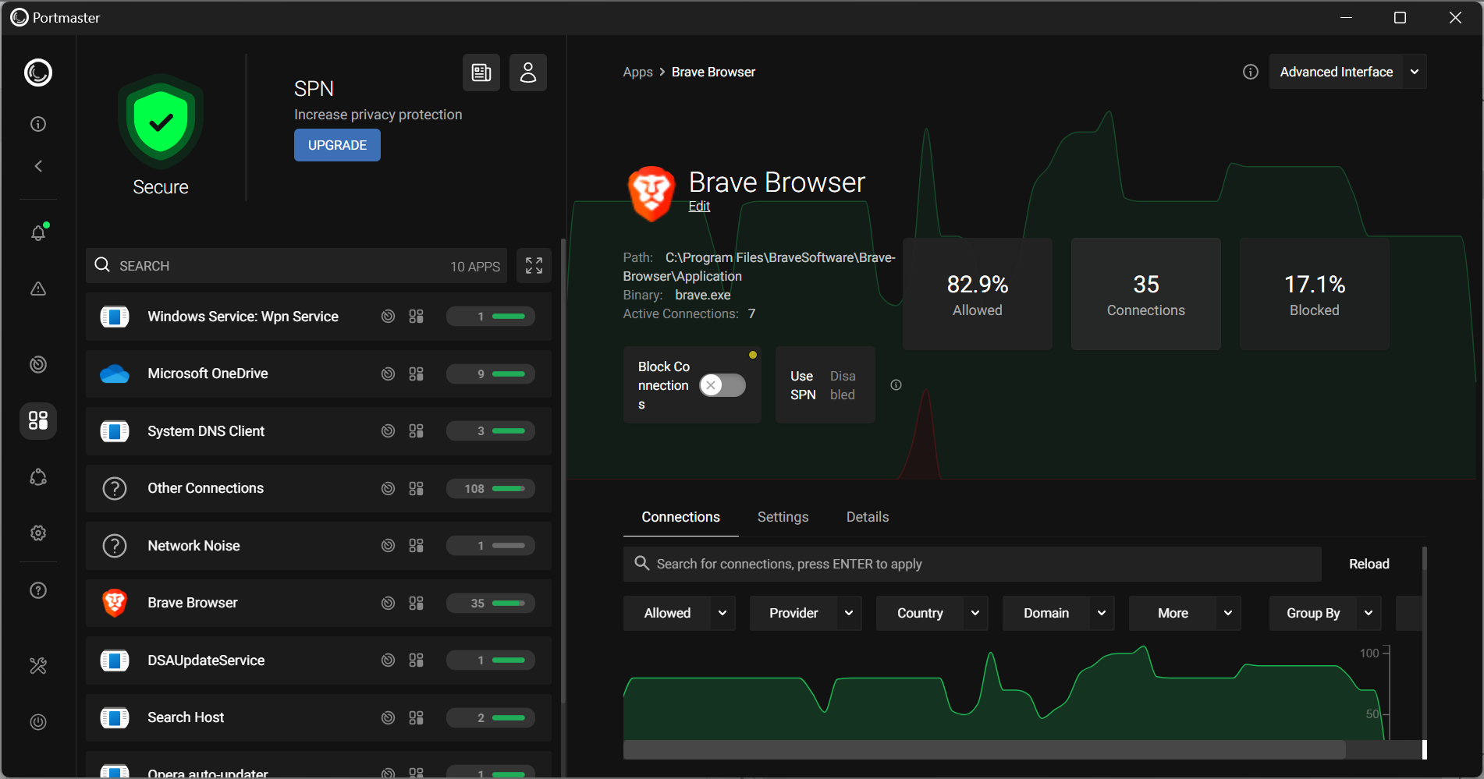Open the help question mark icon in sidebar

point(38,590)
